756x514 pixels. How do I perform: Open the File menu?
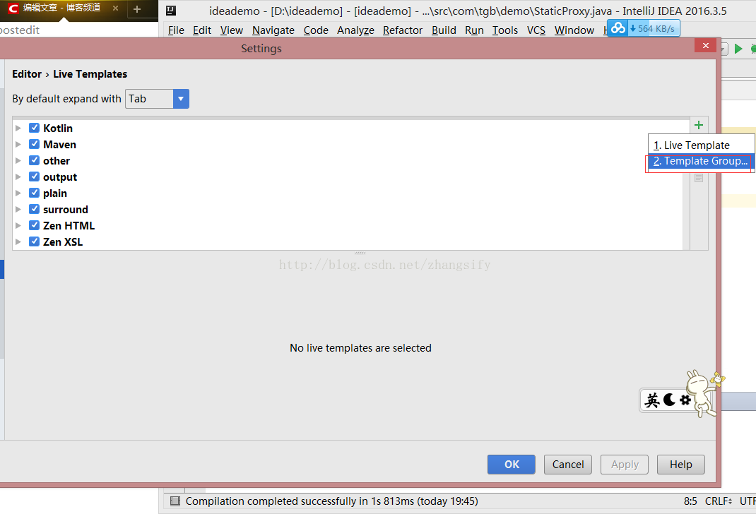click(176, 30)
